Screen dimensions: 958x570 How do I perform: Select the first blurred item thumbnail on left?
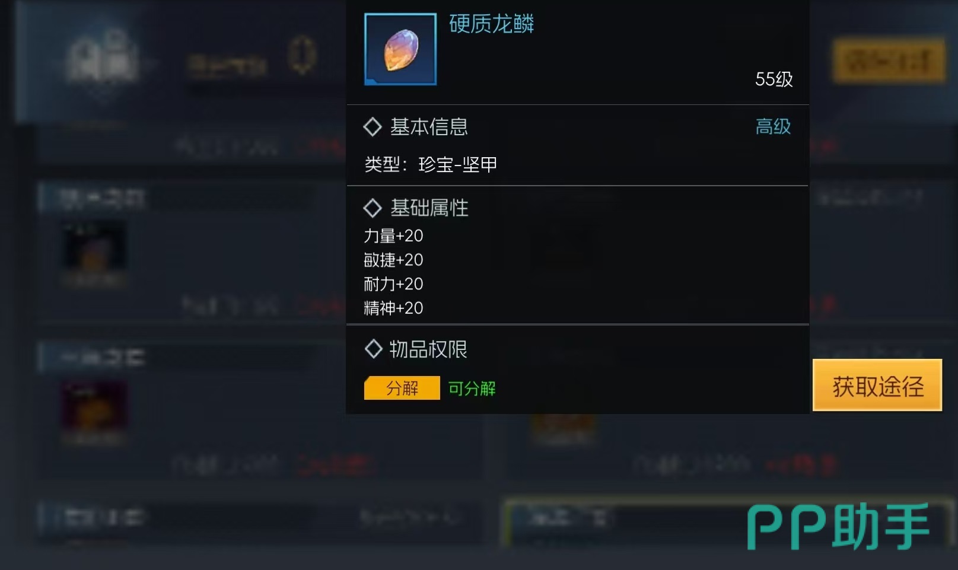coord(94,253)
